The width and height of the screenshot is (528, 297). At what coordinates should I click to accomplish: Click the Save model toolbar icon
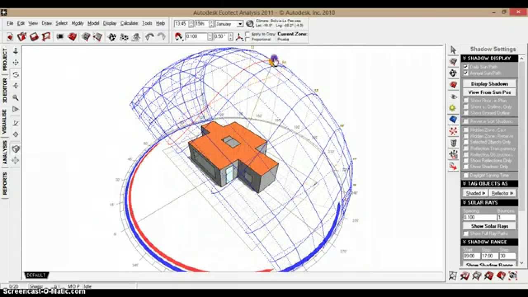tap(34, 37)
